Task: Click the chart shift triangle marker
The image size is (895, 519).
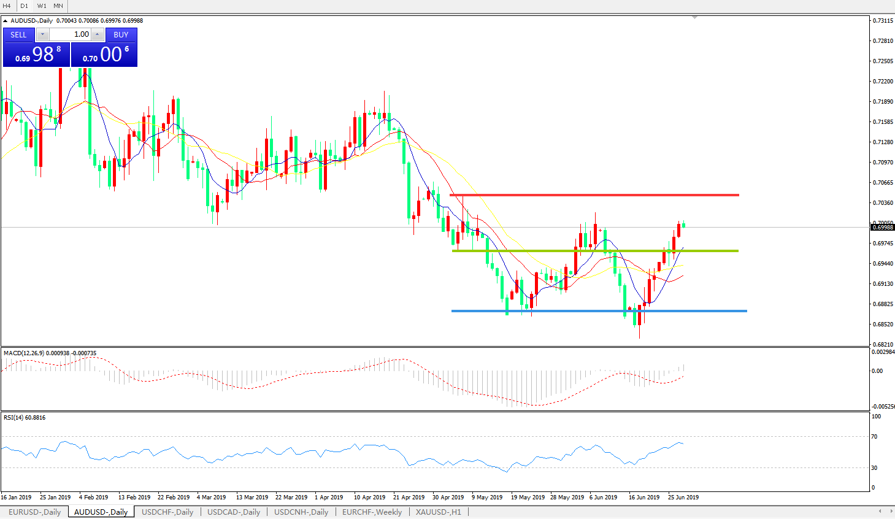Action: 694,18
